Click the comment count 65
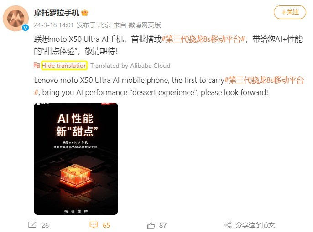 106,226
